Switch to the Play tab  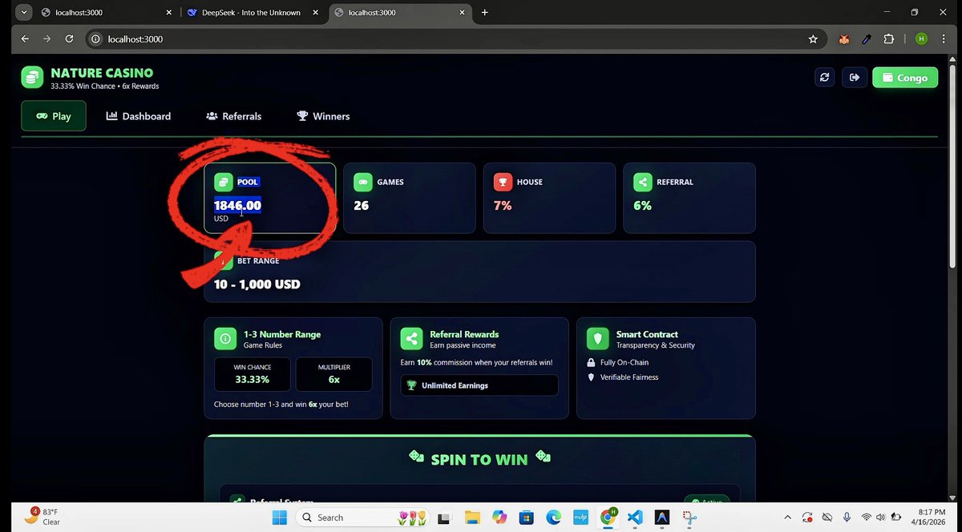pos(54,116)
